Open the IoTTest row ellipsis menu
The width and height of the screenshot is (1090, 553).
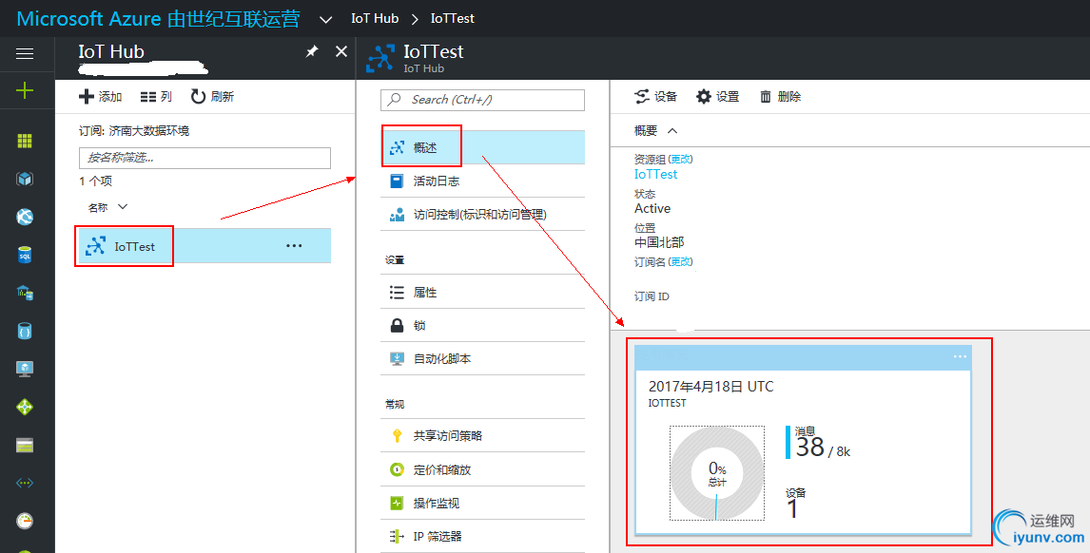[294, 246]
